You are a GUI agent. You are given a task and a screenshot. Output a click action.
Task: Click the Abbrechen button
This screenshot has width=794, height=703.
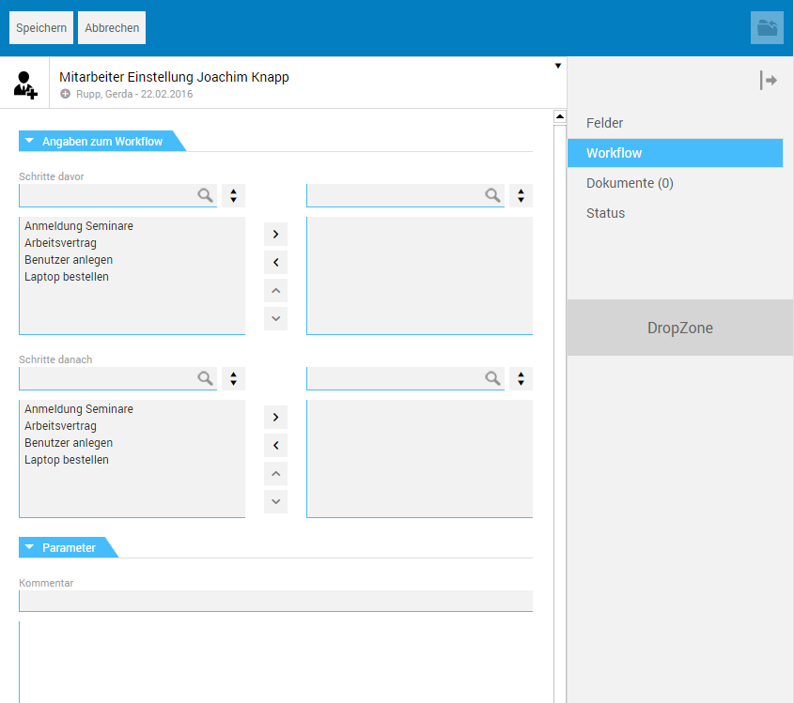coord(112,28)
